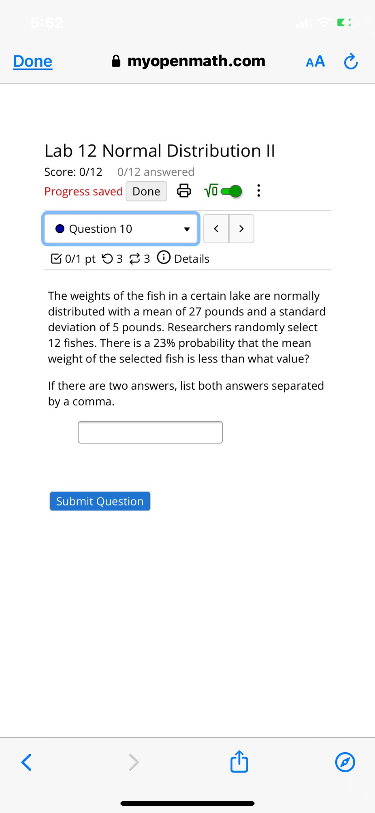Go to next question with right chevron
Viewport: 375px width, 813px height.
coord(241,229)
